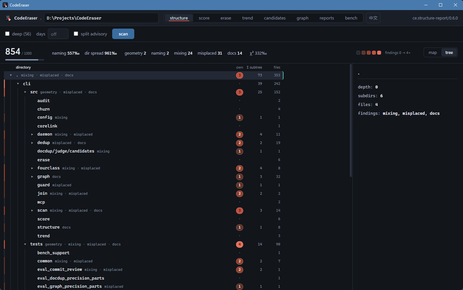Switch to tree view
The width and height of the screenshot is (463, 290).
click(x=449, y=53)
